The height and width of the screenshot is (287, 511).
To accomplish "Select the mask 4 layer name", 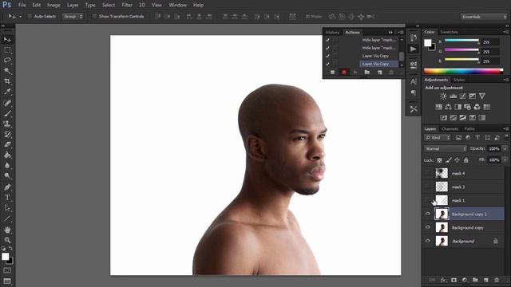I will click(x=458, y=174).
